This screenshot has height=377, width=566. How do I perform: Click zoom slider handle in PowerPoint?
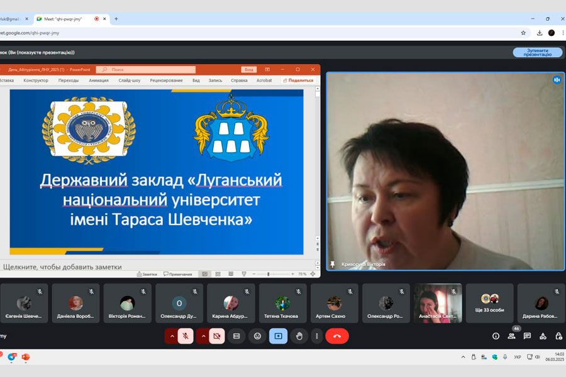coord(268,274)
